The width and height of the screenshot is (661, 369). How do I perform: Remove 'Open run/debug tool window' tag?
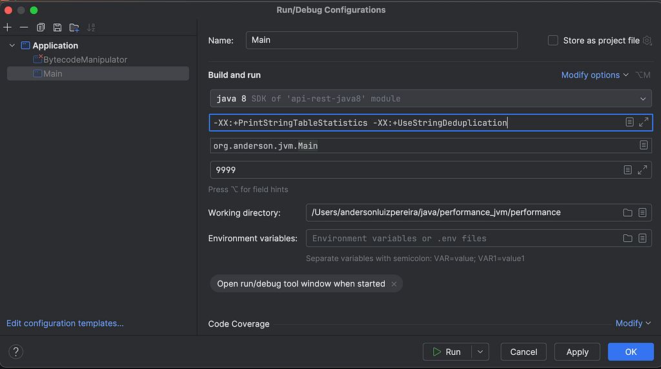click(x=394, y=284)
